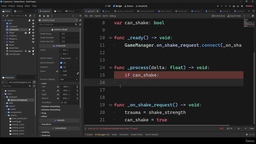This screenshot has height=144, width=256.
Task: Reset the Zoom property to default
Action: tap(57, 71)
